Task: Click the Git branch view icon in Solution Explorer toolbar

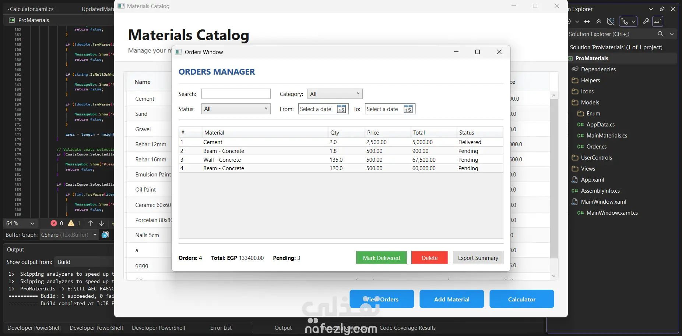Action: point(625,22)
